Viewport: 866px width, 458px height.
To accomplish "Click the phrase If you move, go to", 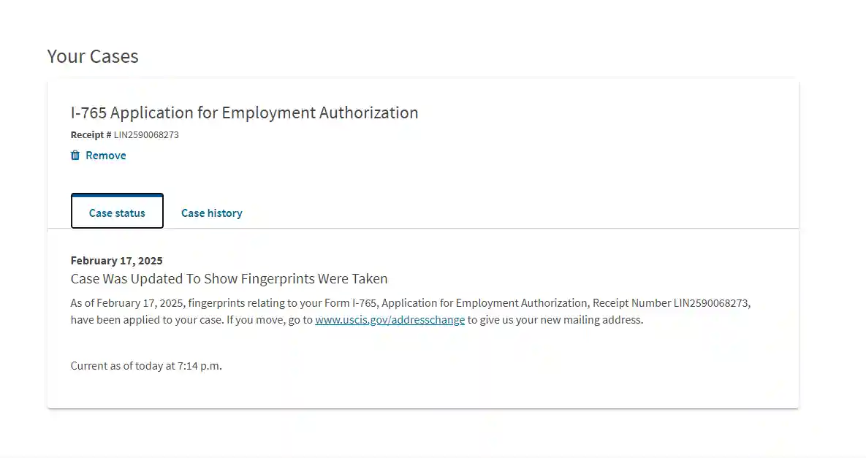I will click(x=270, y=320).
